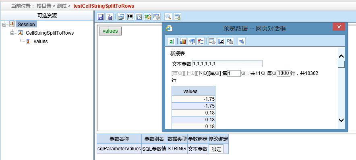Click testCellStringSplitToRows breadcrumb text
Viewport: 356px width, 160px height.
(x=103, y=6)
